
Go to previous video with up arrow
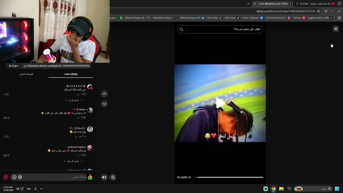click(104, 94)
